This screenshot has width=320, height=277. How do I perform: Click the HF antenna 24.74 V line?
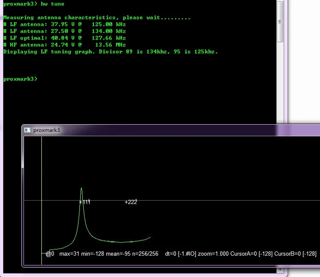[64, 45]
